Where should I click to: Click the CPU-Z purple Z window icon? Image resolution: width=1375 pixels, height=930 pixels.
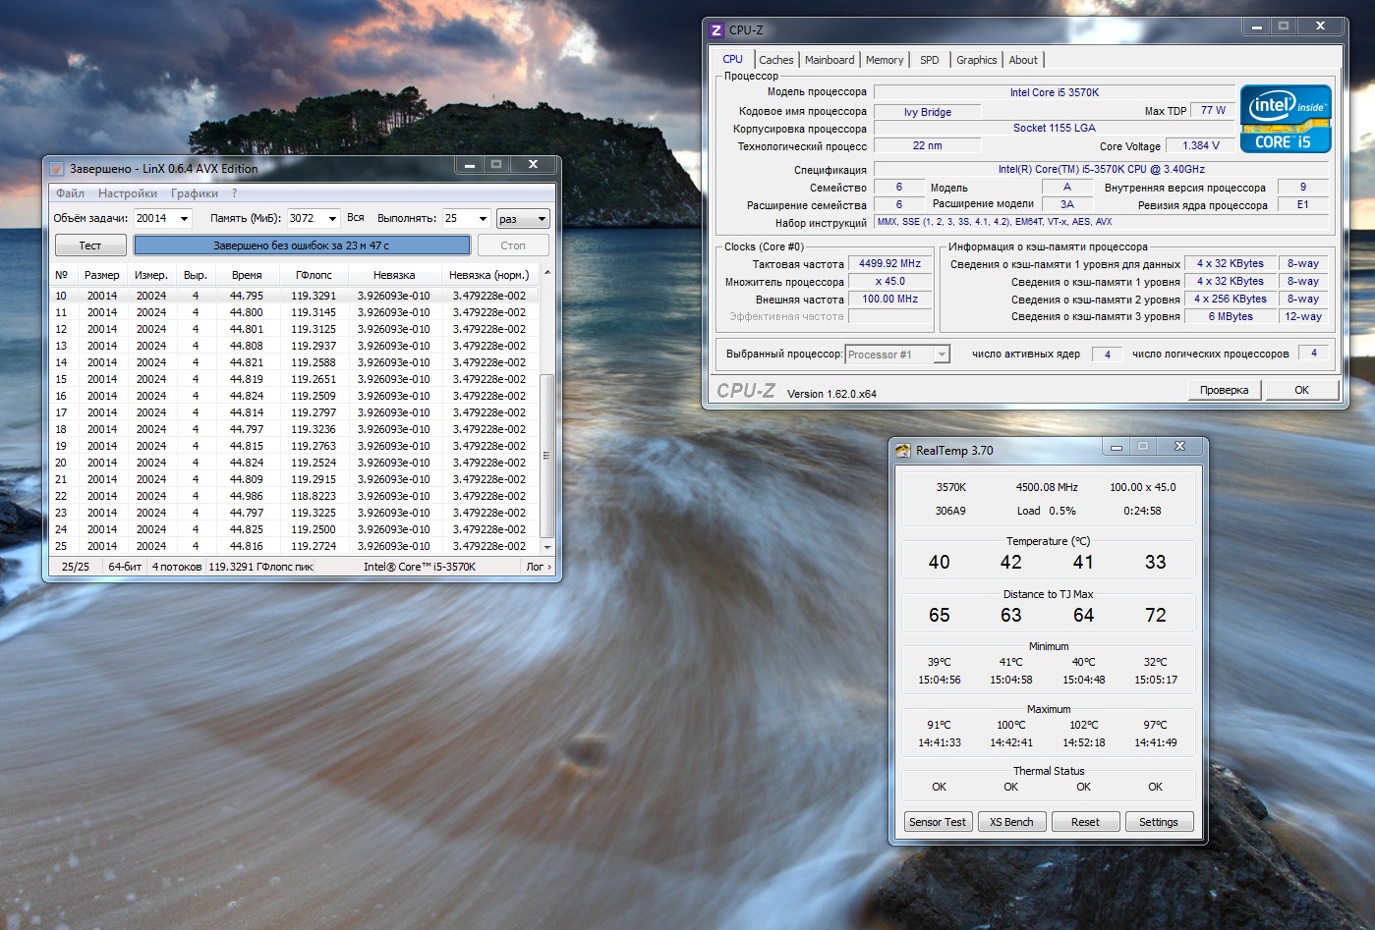[x=716, y=30]
